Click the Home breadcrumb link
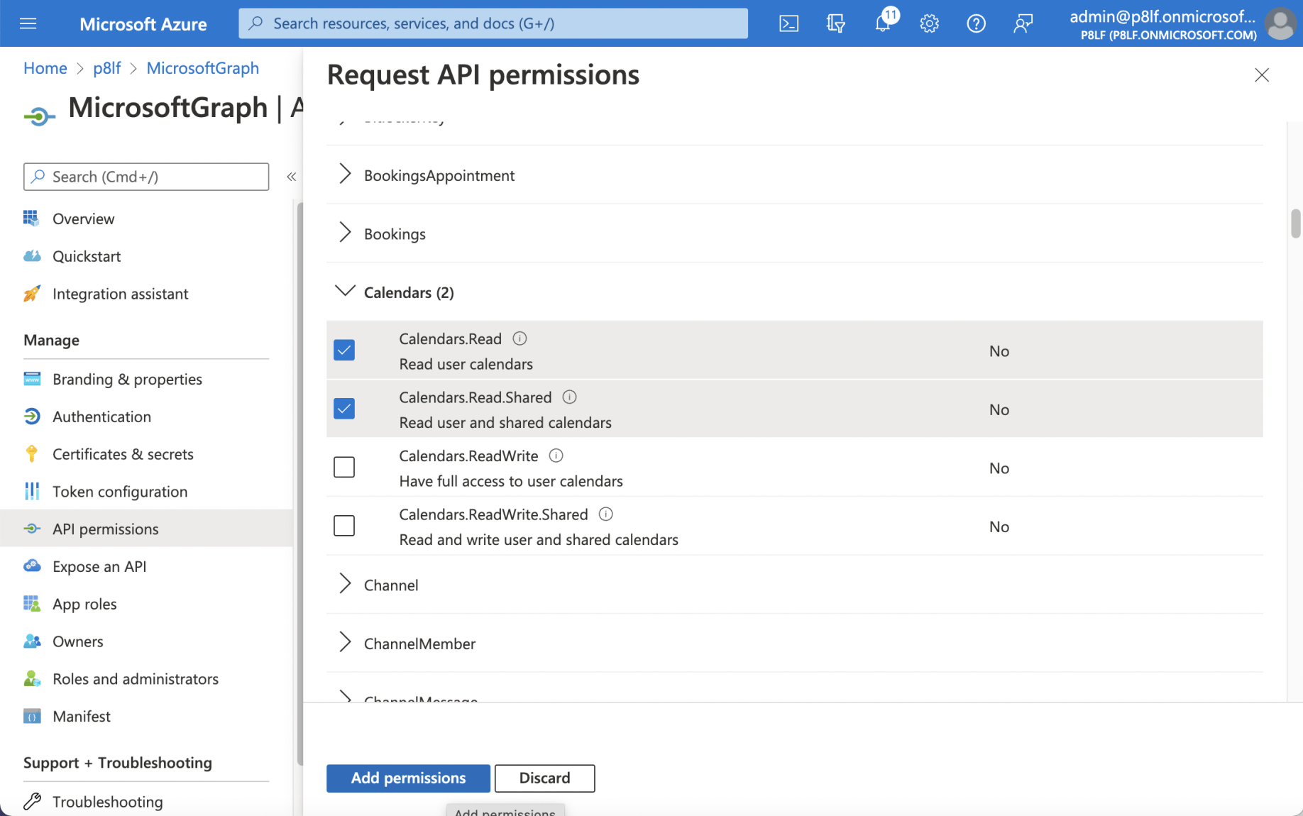 pos(45,68)
